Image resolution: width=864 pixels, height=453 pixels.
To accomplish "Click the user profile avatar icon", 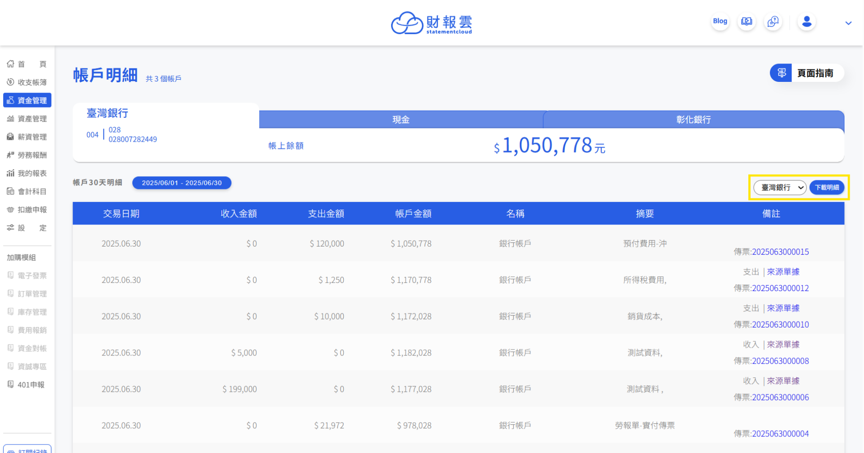I will pos(807,21).
